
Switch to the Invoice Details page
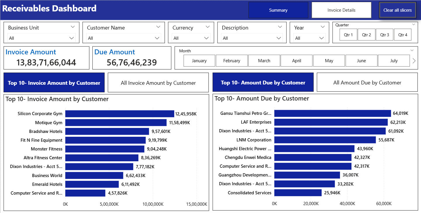point(341,10)
